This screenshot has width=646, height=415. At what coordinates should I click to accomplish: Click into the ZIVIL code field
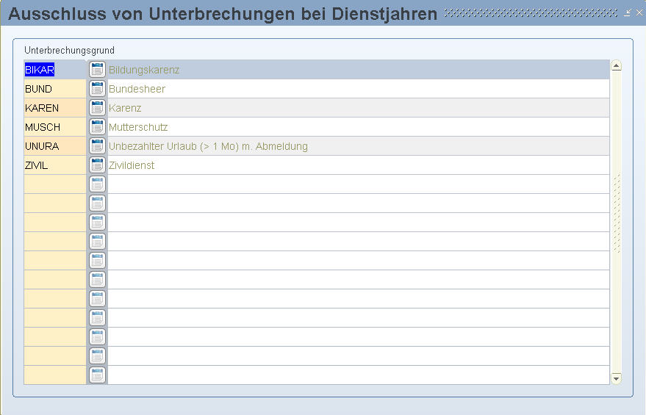click(55, 165)
